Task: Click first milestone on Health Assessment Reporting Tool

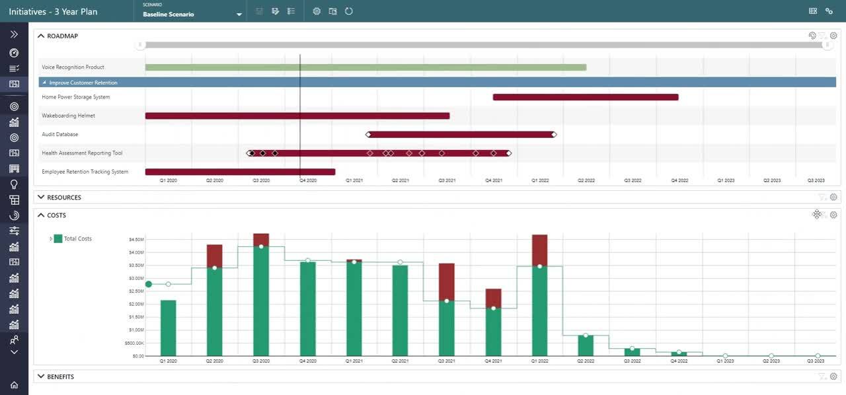Action: pos(250,153)
